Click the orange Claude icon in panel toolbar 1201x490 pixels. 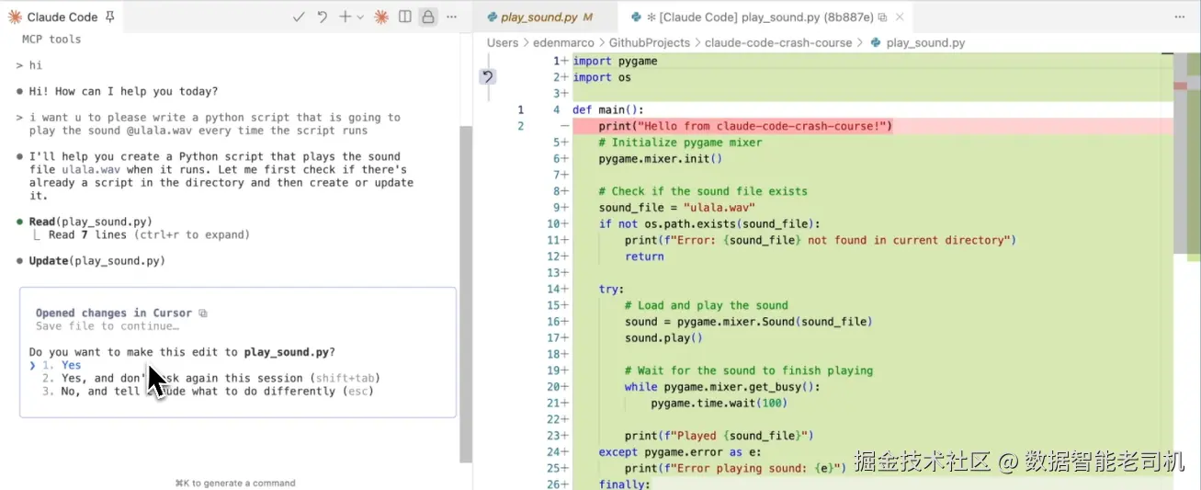[381, 17]
